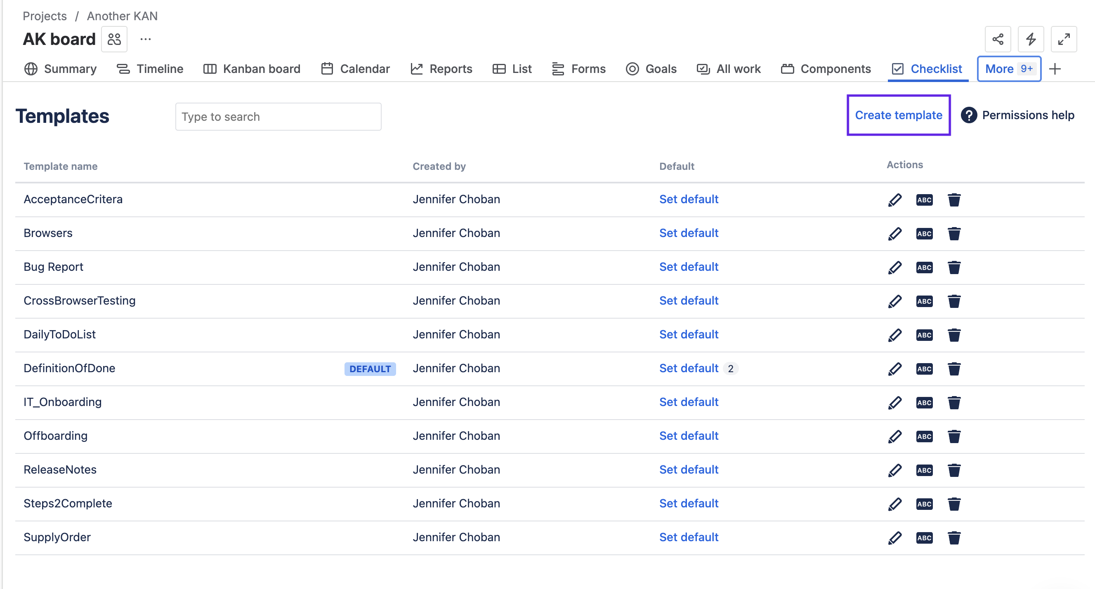Click the trash icon for SupplyOrder template

click(954, 537)
